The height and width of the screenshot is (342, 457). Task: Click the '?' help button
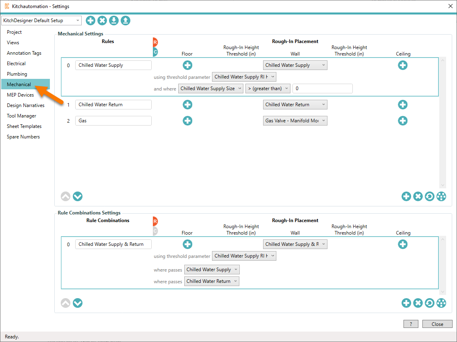tap(411, 324)
